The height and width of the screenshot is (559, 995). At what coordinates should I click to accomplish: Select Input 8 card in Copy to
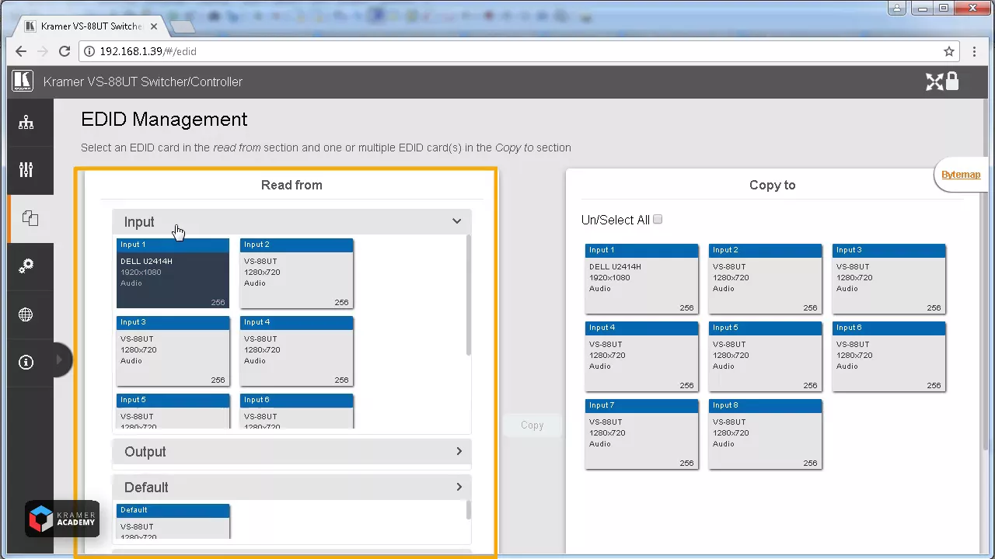765,434
